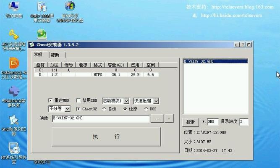Enable the 禁用IDE checkbox
The width and height of the screenshot is (280, 168).
point(78,101)
